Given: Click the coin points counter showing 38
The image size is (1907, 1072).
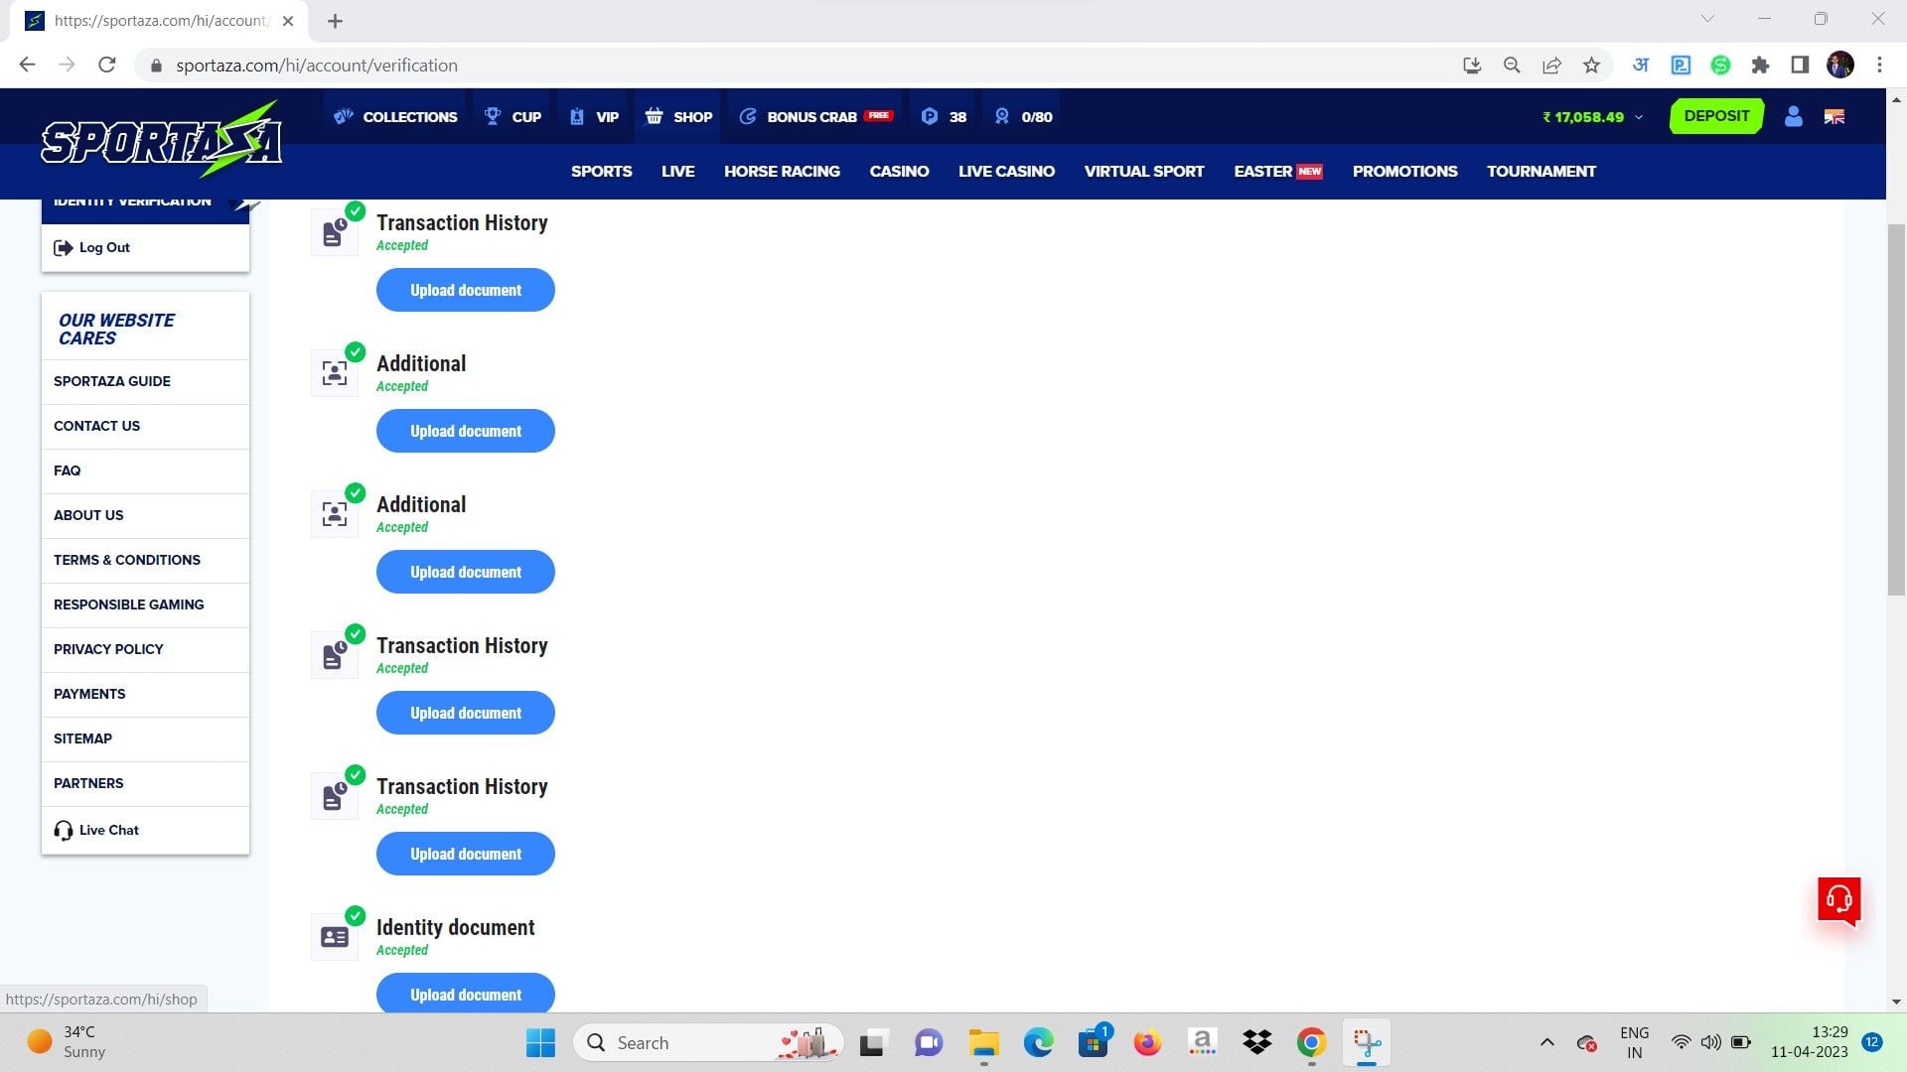Looking at the screenshot, I should click(x=944, y=117).
